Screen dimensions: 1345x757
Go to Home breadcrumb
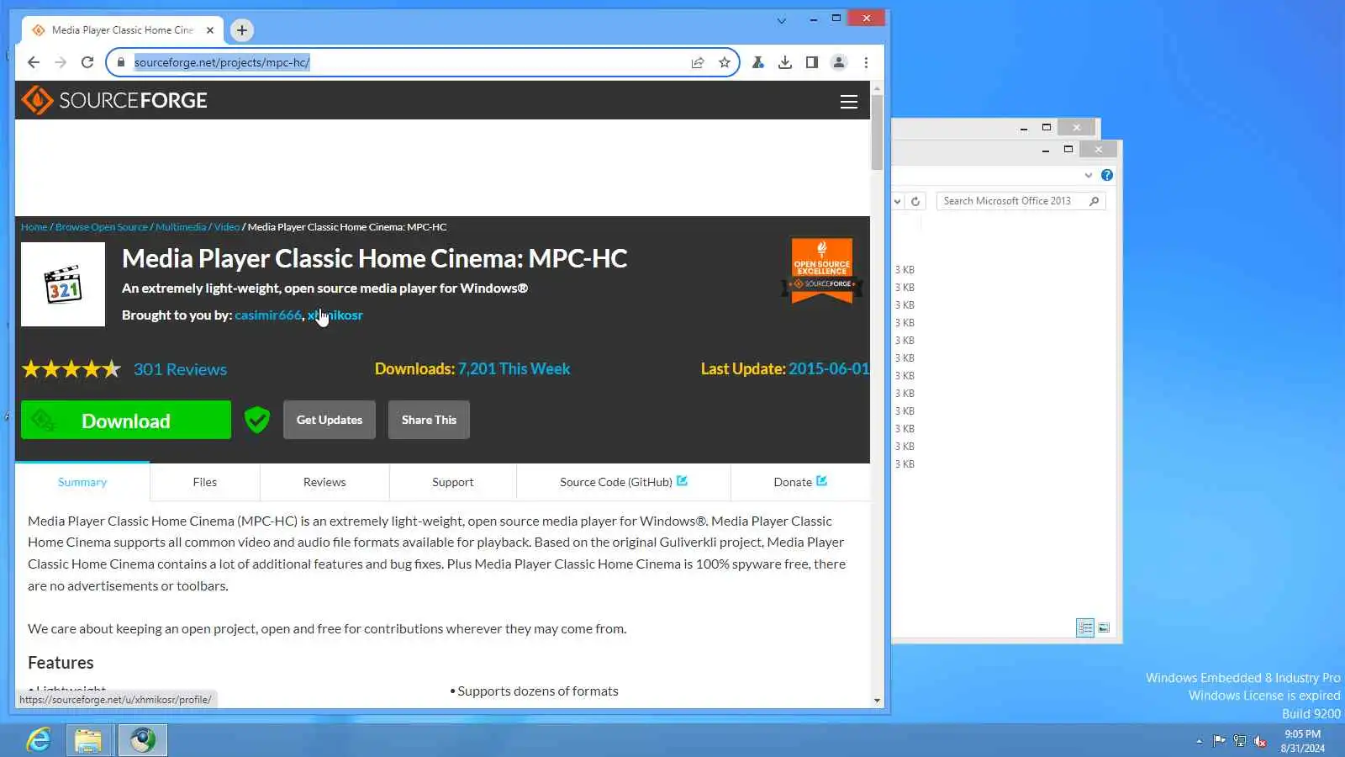[34, 227]
